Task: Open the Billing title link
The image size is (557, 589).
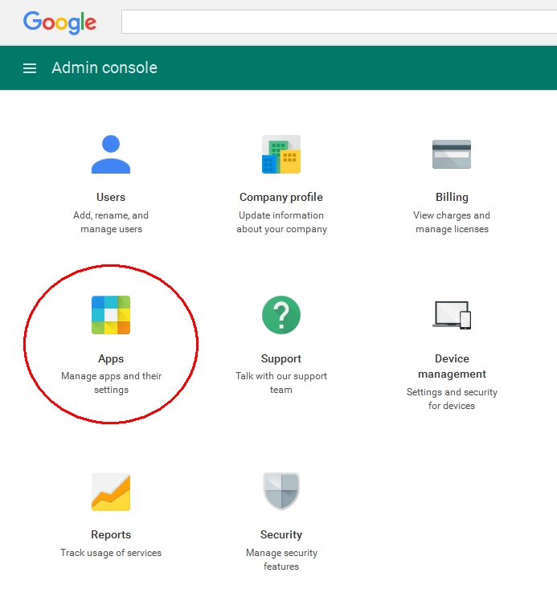Action: click(452, 197)
